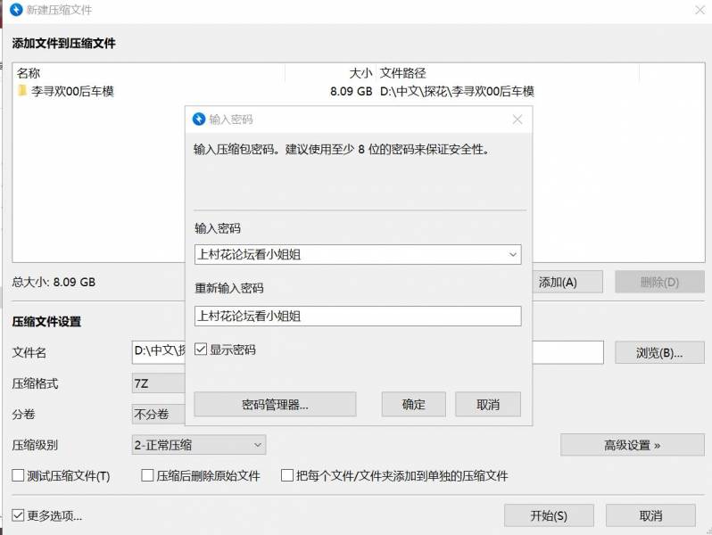Click the folder icon of 李寻欢00后车模
Viewport: 712px width, 535px height.
22,91
